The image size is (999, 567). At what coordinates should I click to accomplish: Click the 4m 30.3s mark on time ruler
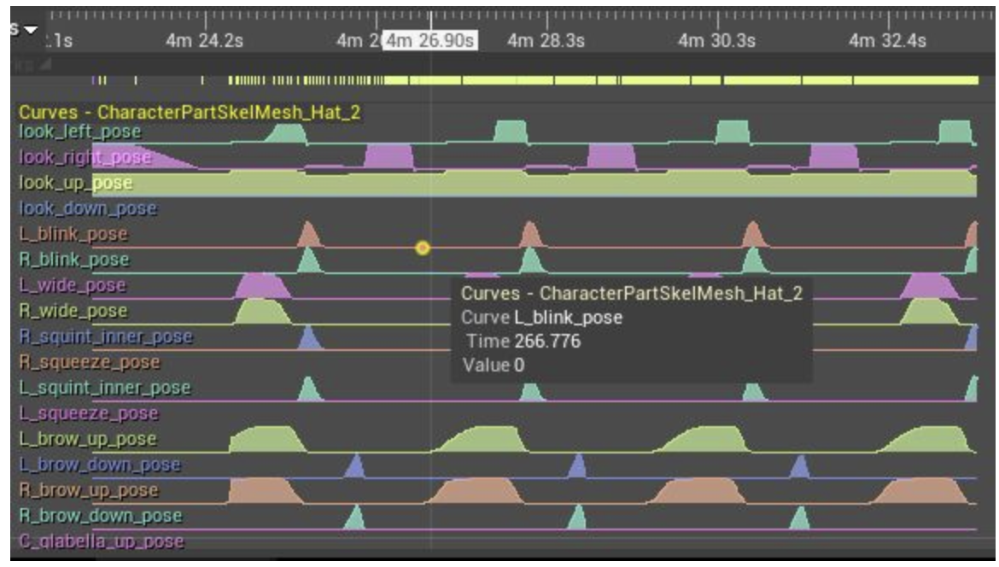click(x=716, y=41)
